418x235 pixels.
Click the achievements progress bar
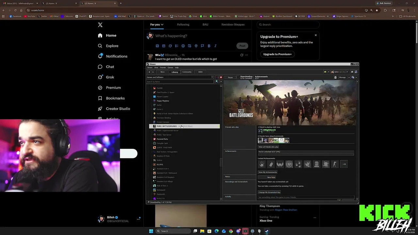(x=306, y=154)
